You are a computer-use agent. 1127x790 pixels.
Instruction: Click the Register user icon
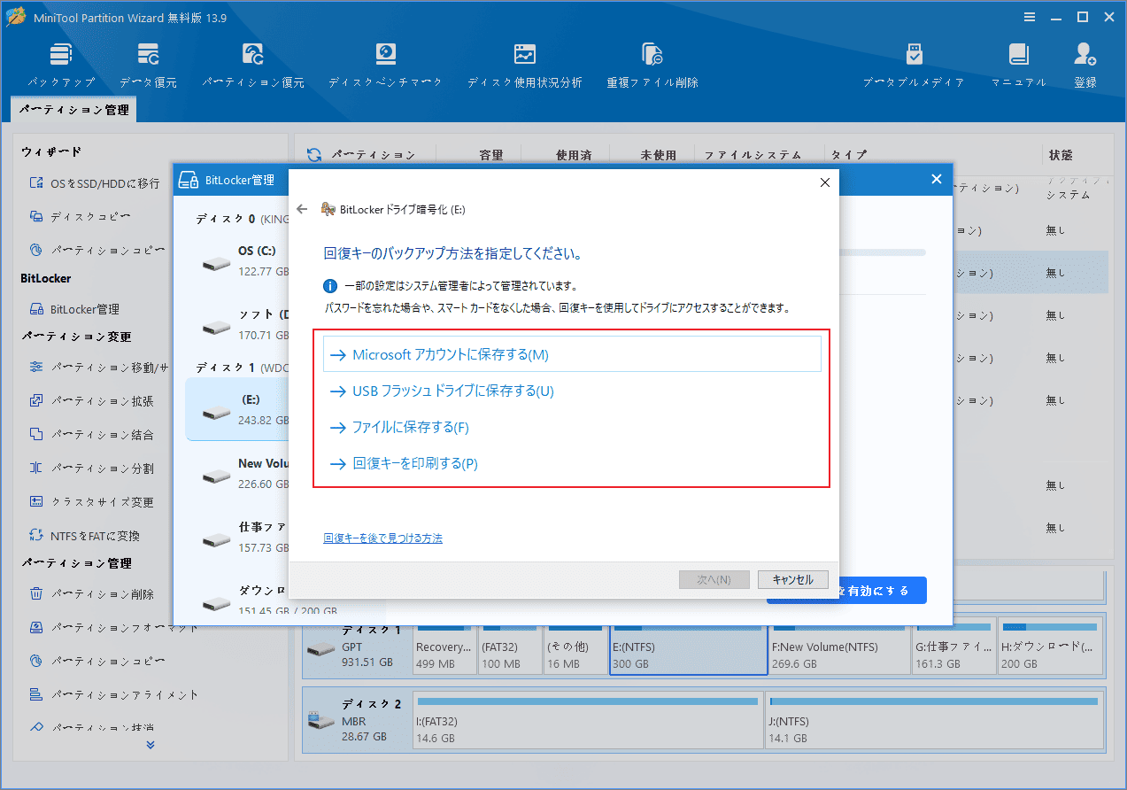pyautogui.click(x=1085, y=55)
